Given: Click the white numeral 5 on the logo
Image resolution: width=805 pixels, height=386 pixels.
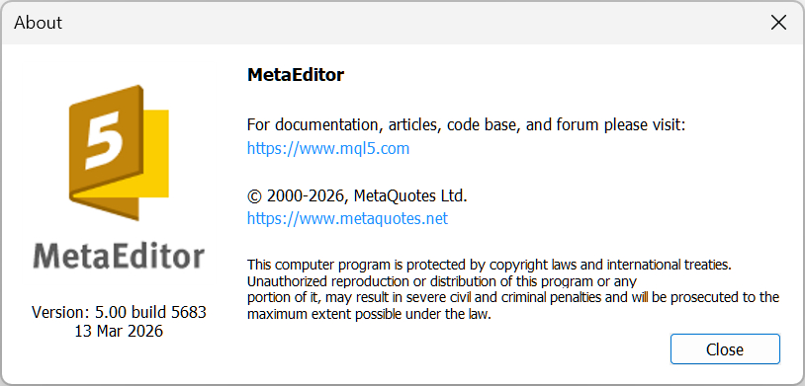Looking at the screenshot, I should (x=104, y=142).
